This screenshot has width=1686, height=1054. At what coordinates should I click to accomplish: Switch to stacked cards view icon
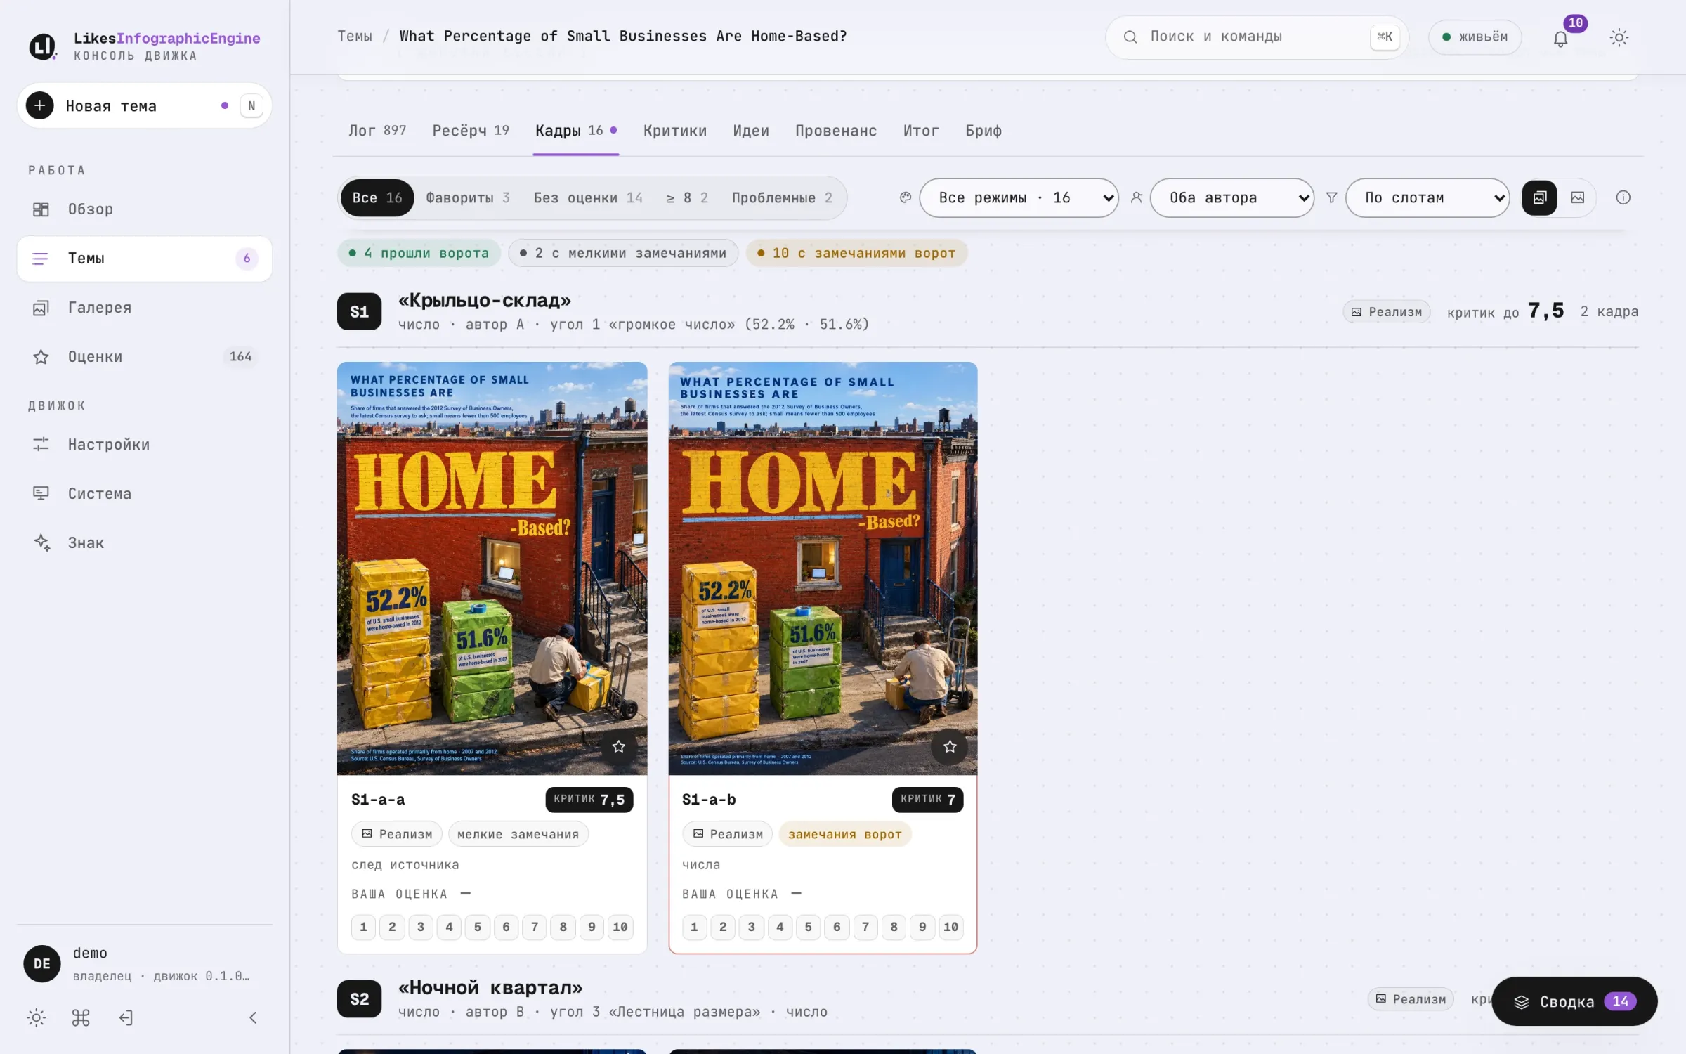click(1540, 197)
